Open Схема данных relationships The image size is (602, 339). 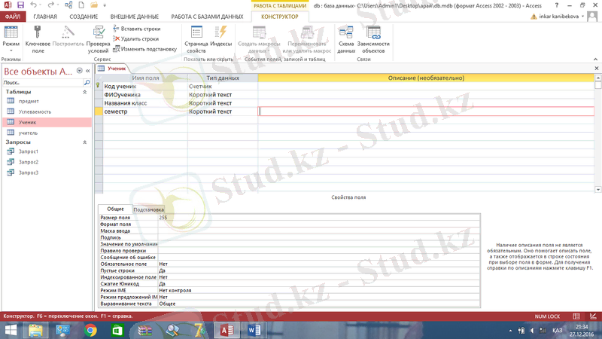(x=346, y=40)
